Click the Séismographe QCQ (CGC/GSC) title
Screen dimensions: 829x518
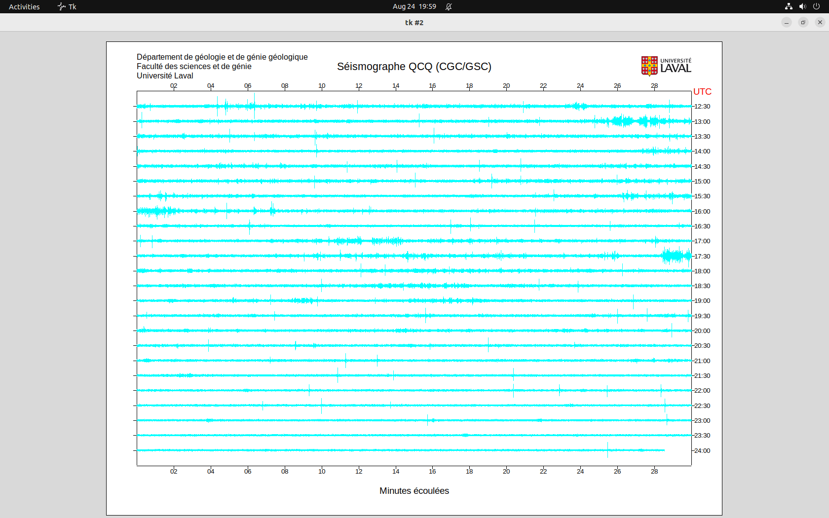(x=414, y=67)
